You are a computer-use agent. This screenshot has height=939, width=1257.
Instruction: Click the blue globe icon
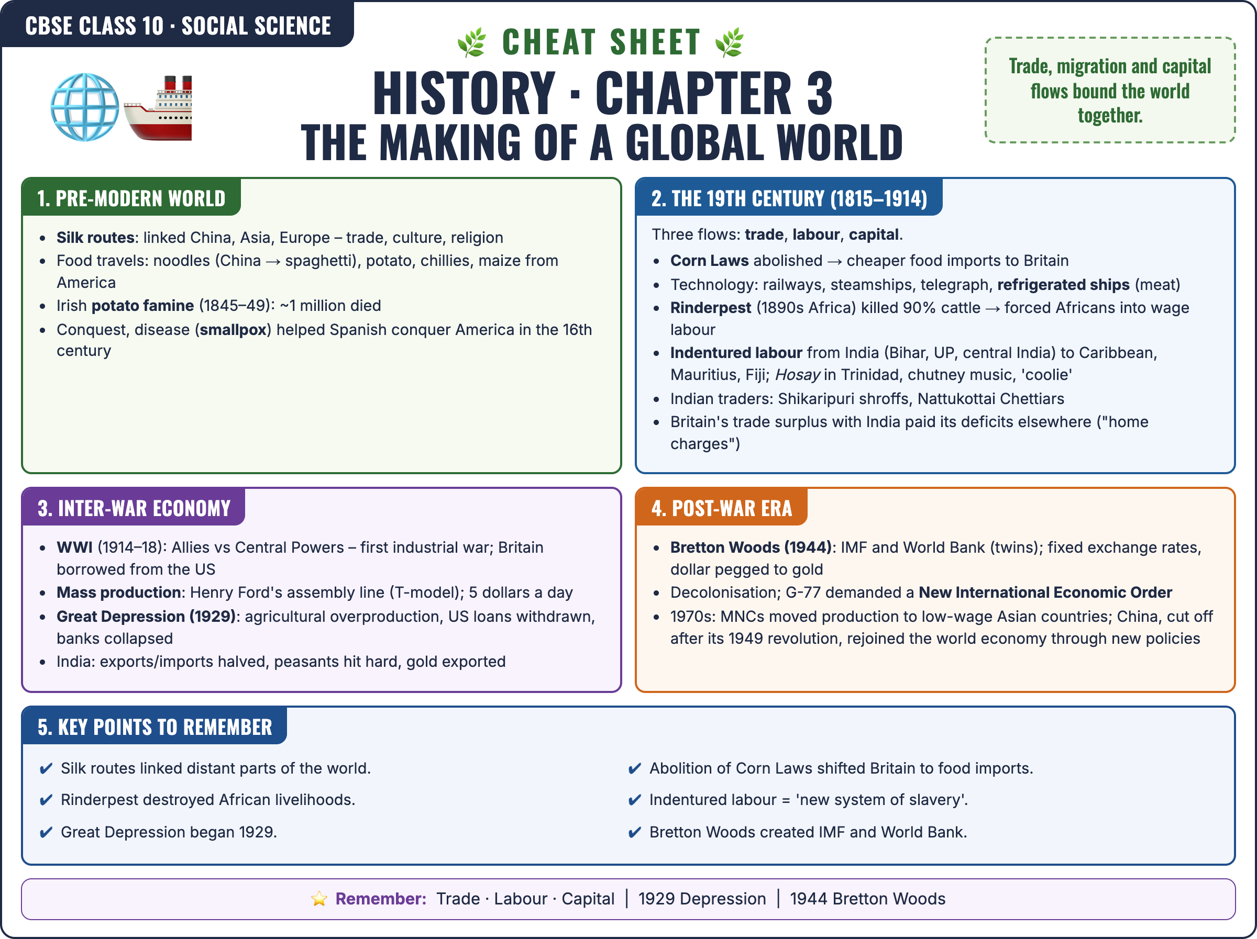point(85,107)
